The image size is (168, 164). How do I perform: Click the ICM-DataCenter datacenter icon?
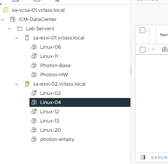(x=13, y=20)
